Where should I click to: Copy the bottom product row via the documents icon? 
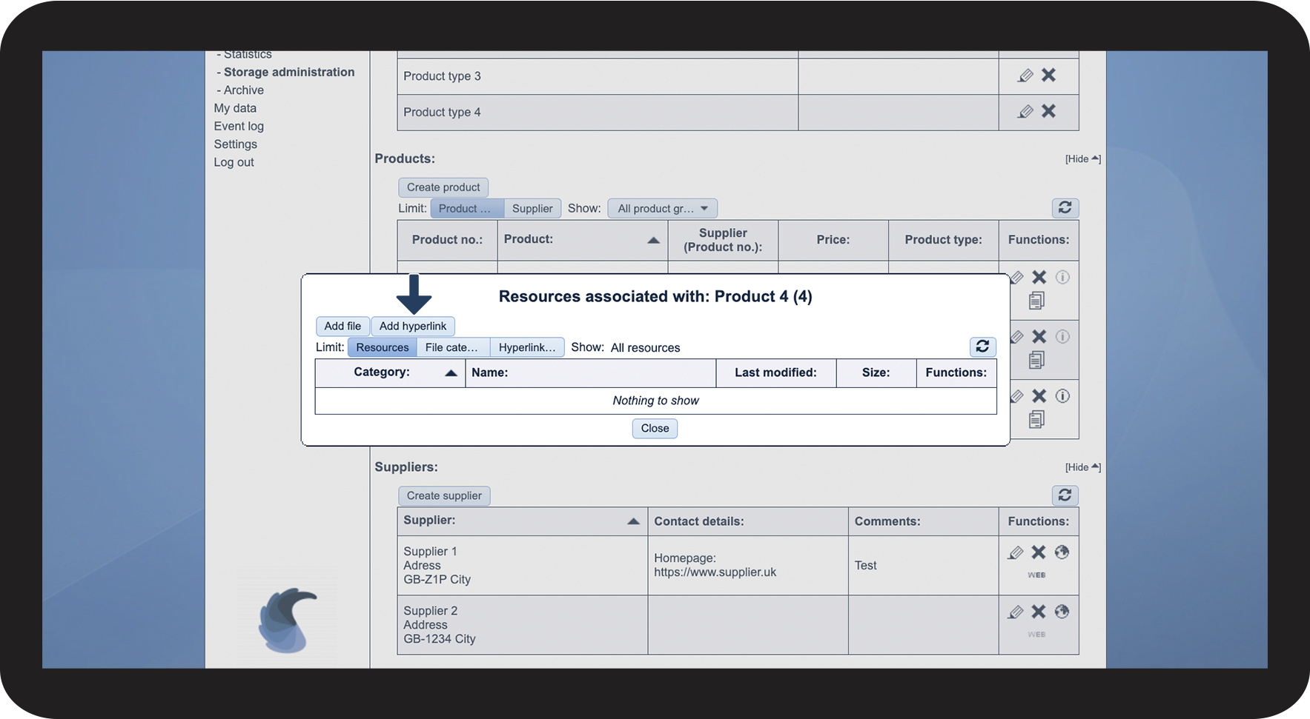point(1037,419)
